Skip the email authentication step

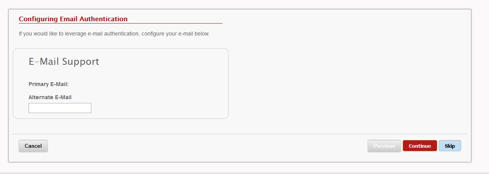pyautogui.click(x=450, y=146)
